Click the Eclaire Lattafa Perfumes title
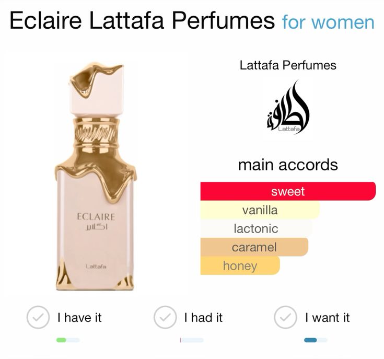 pos(142,20)
